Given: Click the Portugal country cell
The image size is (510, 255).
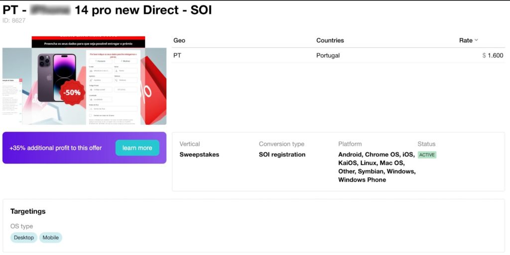Looking at the screenshot, I should coord(328,56).
